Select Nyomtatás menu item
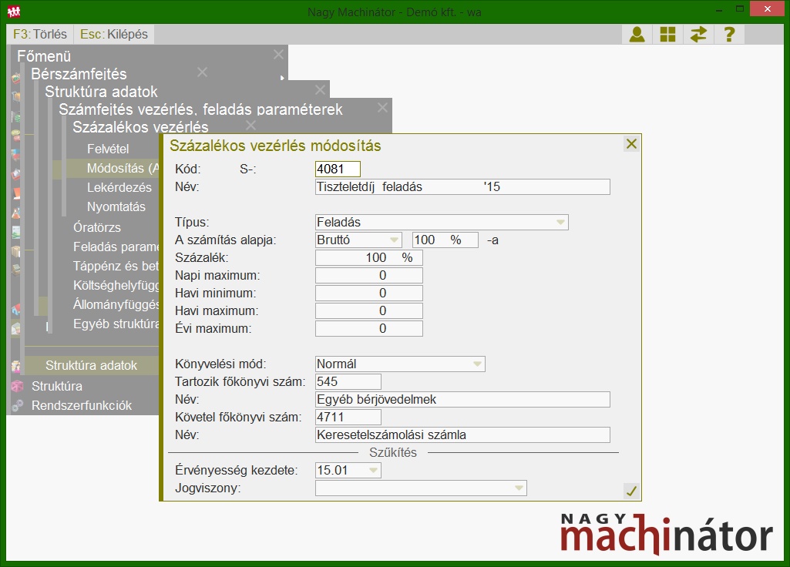This screenshot has height=567, width=790. (116, 206)
